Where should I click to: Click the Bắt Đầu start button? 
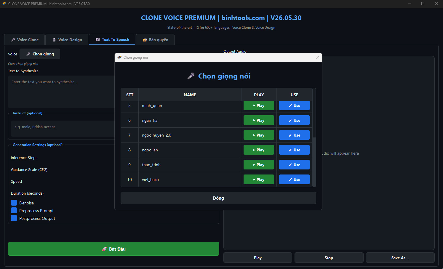coord(113,249)
